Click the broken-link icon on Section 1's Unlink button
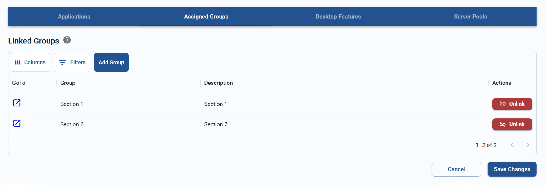 503,104
